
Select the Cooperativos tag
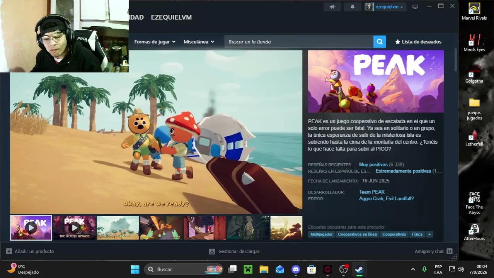click(x=394, y=234)
